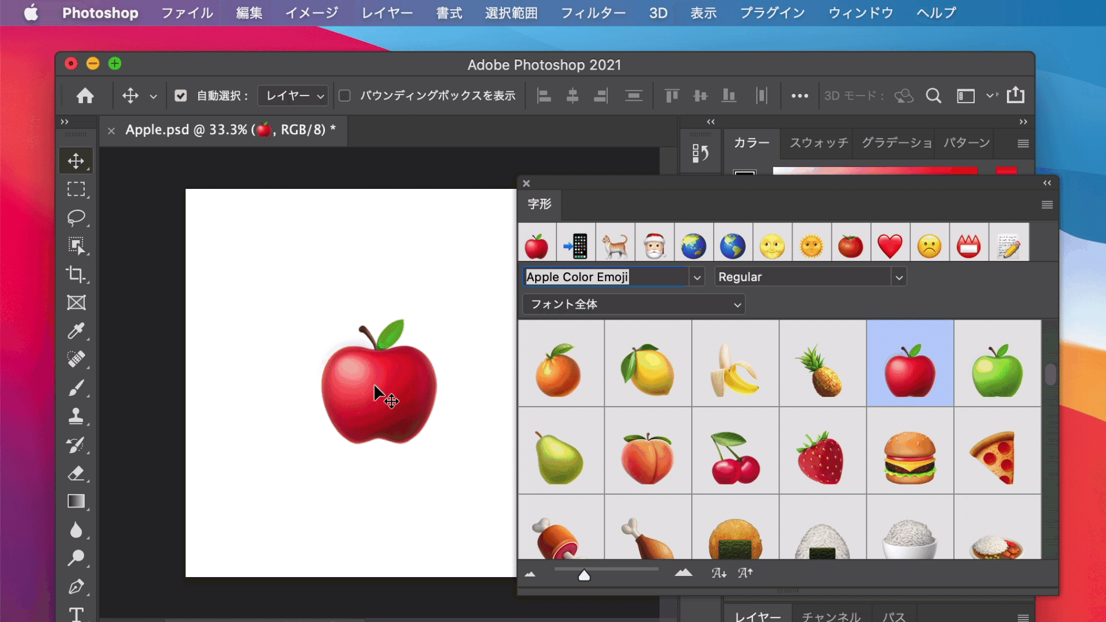Expand the font style Regular dropdown
The image size is (1106, 622).
[898, 276]
